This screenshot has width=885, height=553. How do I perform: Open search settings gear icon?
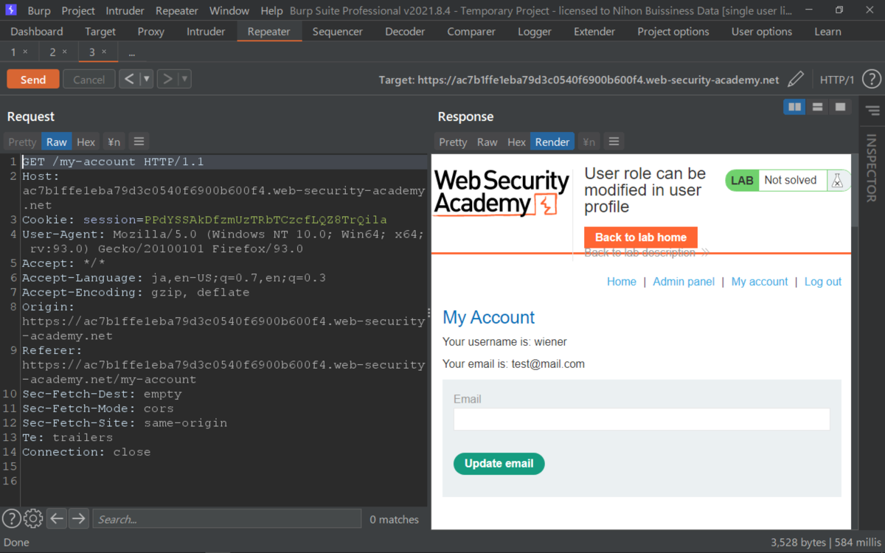pyautogui.click(x=33, y=519)
